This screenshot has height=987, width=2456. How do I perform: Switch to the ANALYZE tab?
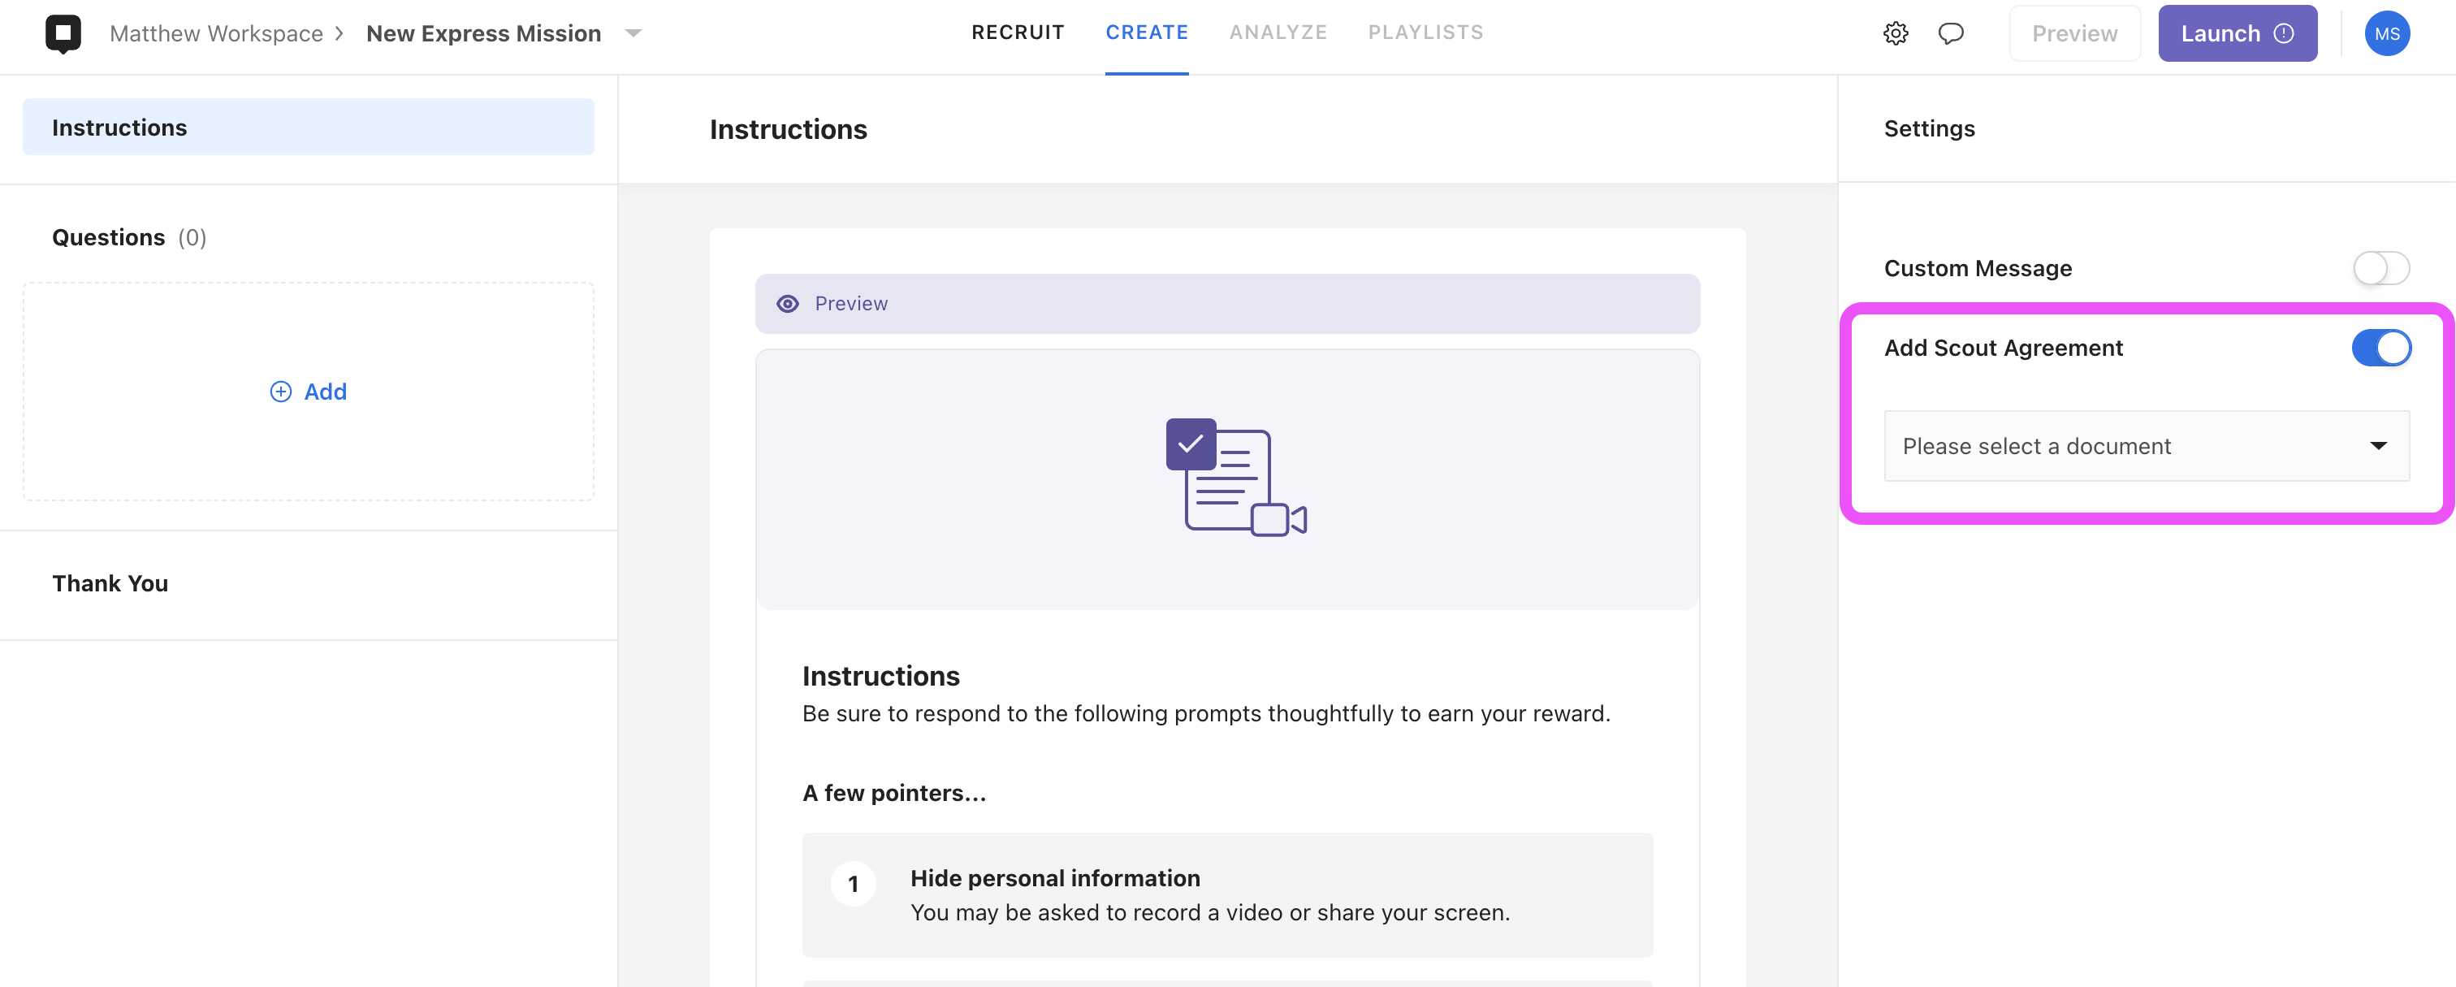(1278, 32)
